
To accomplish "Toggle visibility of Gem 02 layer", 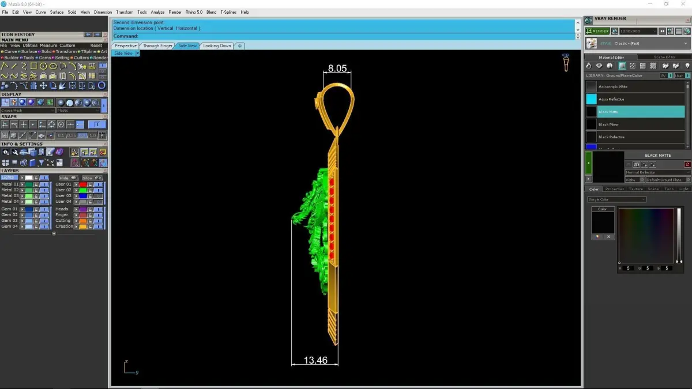I will (x=44, y=215).
